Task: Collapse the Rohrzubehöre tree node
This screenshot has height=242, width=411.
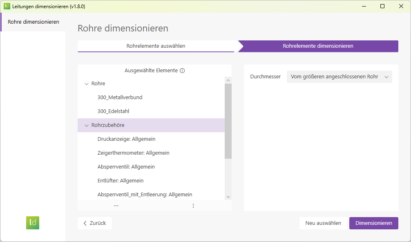Action: pyautogui.click(x=86, y=125)
